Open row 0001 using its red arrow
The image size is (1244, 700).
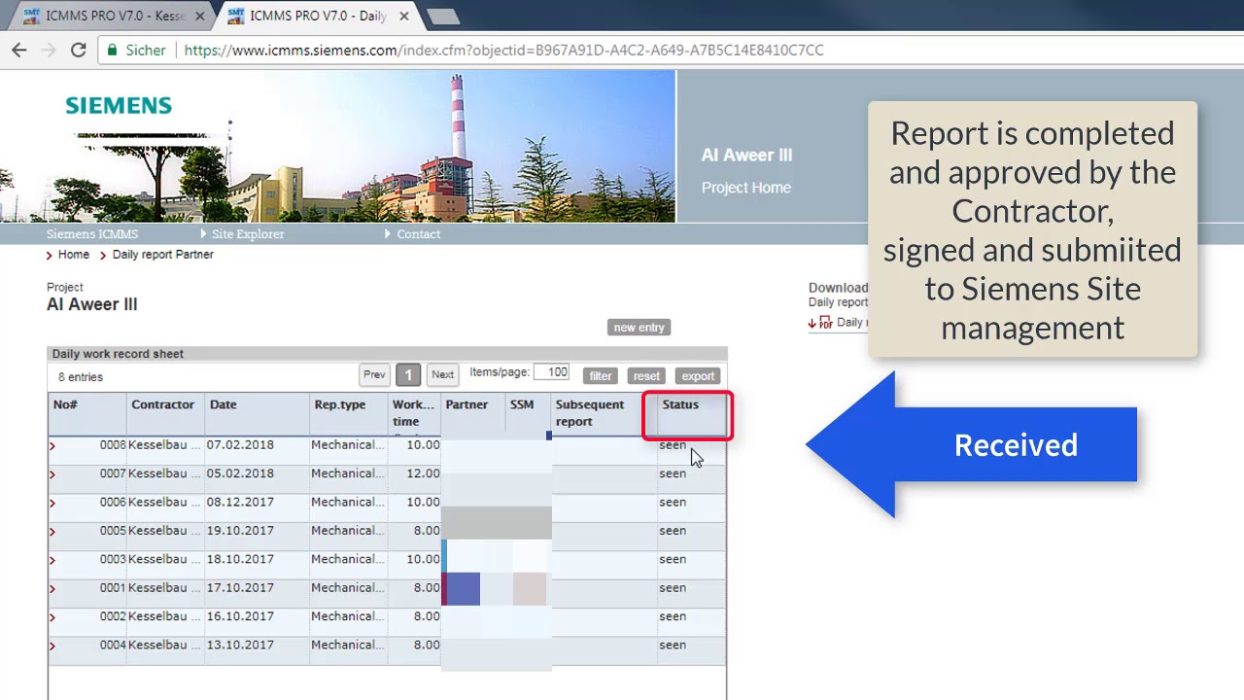coord(52,588)
